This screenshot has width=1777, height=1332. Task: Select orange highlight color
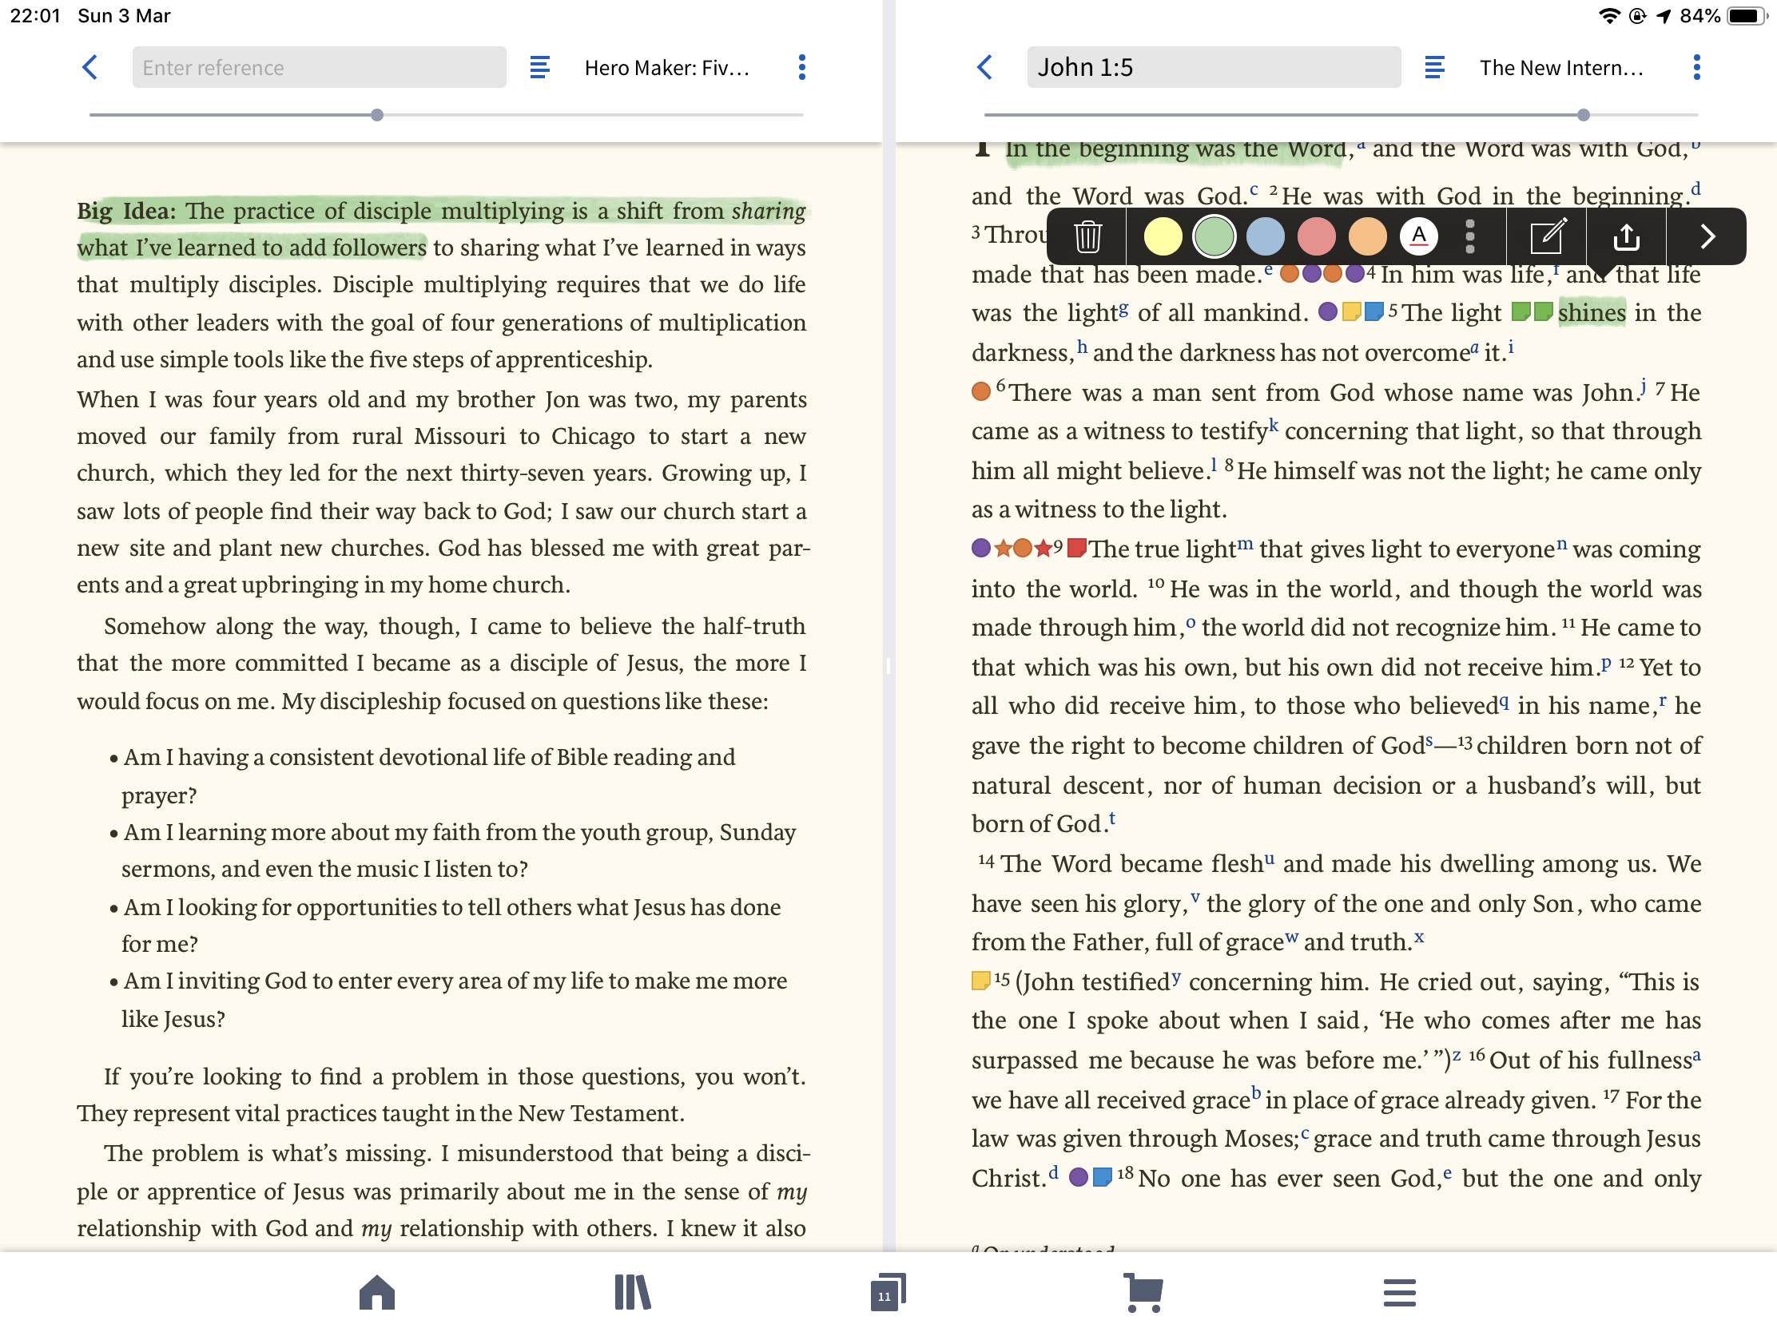(1367, 237)
